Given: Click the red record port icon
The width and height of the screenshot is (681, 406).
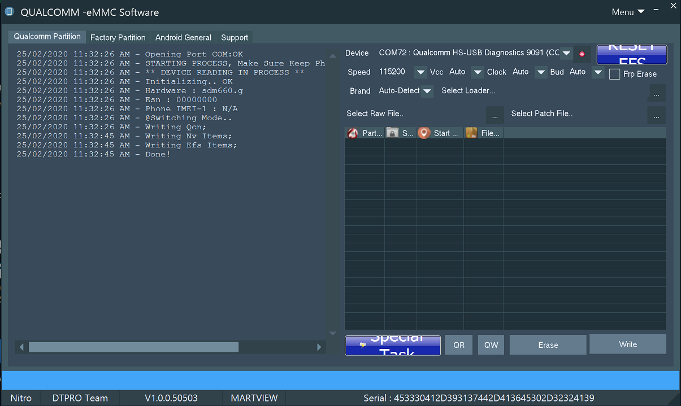Looking at the screenshot, I should tap(582, 54).
